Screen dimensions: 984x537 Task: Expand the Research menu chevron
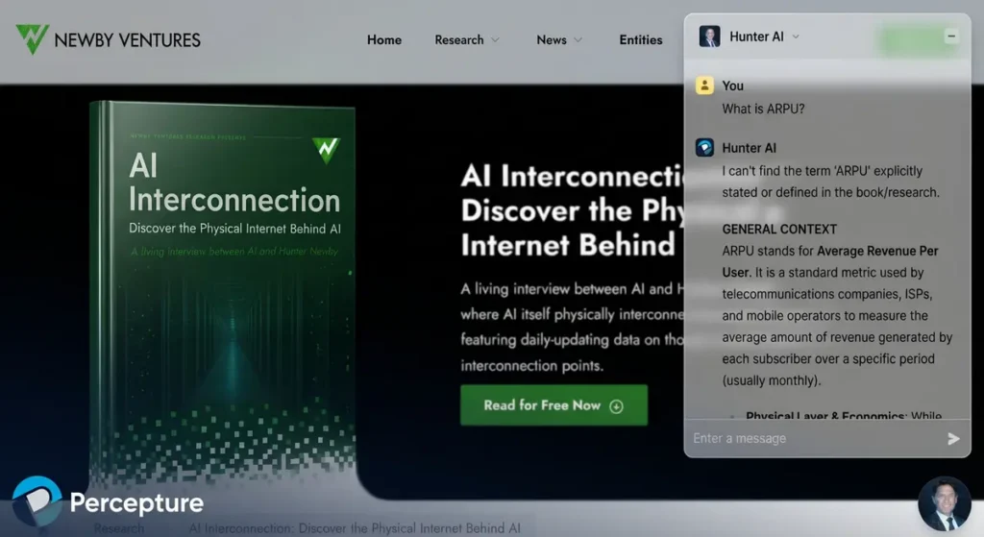[x=496, y=40]
